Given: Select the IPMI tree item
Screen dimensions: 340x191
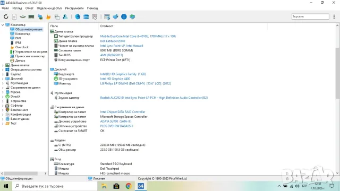Looking at the screenshot, I should click(18, 43).
